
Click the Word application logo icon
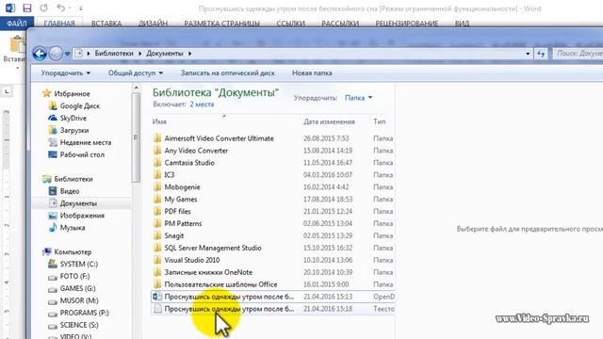(10, 8)
